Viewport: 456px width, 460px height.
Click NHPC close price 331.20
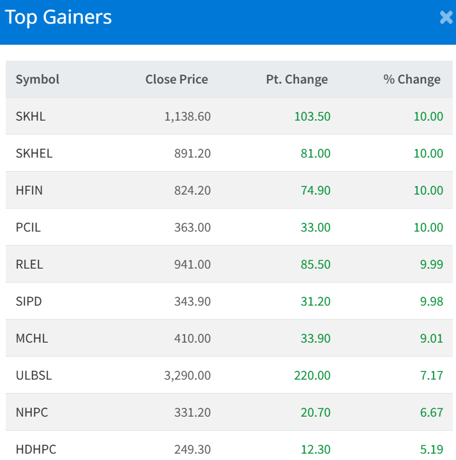(x=192, y=412)
